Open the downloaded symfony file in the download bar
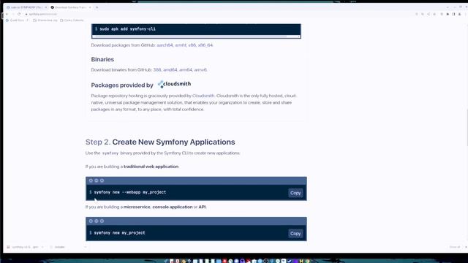468x263 pixels. [x=23, y=247]
